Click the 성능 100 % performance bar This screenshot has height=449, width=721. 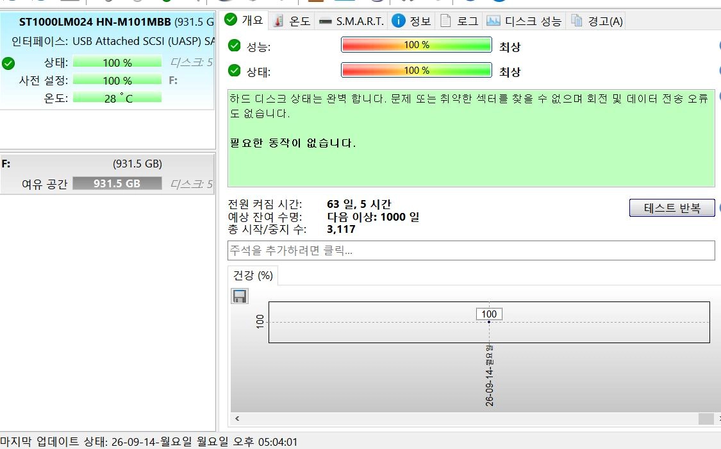click(x=417, y=45)
